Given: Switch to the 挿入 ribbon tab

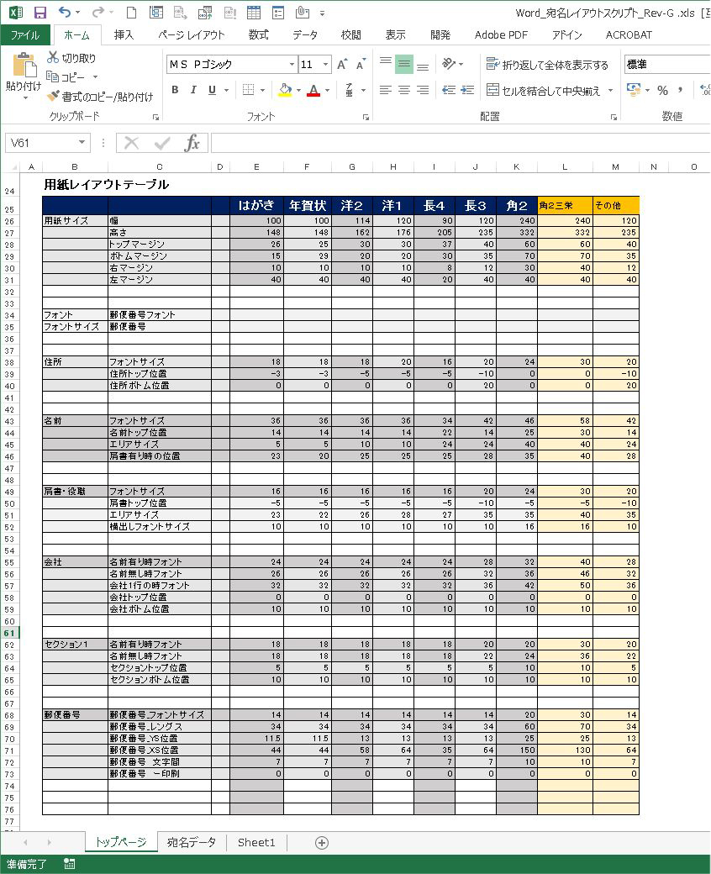Looking at the screenshot, I should [x=124, y=34].
